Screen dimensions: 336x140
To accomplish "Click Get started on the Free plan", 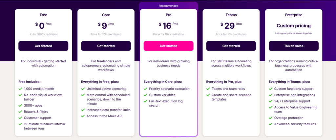I will pyautogui.click(x=43, y=46).
